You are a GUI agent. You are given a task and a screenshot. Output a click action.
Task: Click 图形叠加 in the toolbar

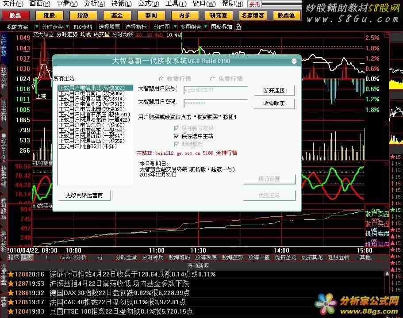[221, 27]
